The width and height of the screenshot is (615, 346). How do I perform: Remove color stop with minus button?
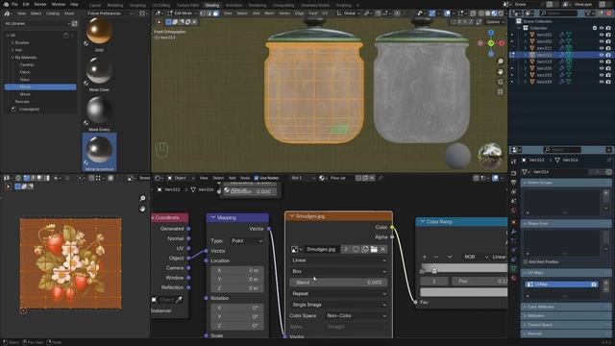pos(435,257)
